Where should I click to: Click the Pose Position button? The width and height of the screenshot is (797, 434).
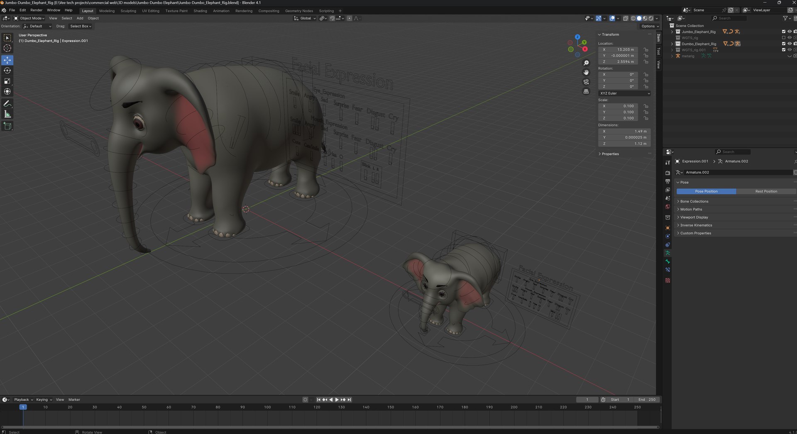click(x=706, y=191)
